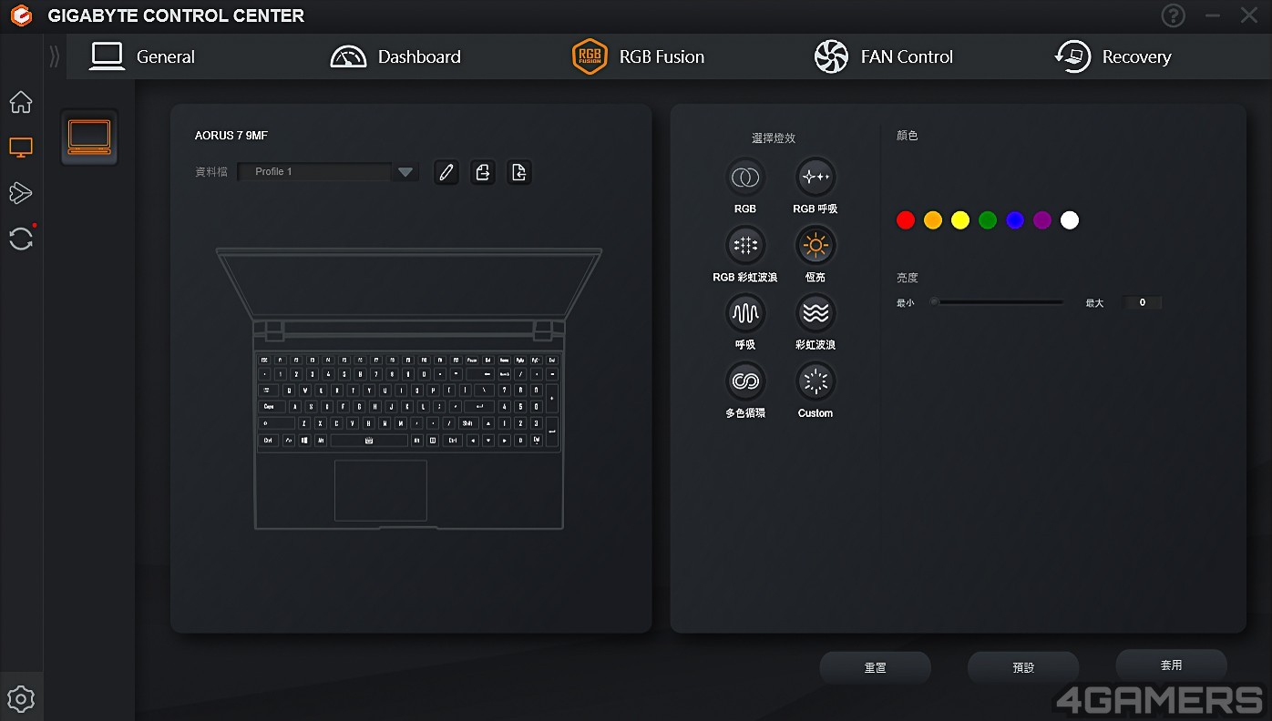Pick the blue color swatch
The height and width of the screenshot is (721, 1272).
coord(1015,220)
